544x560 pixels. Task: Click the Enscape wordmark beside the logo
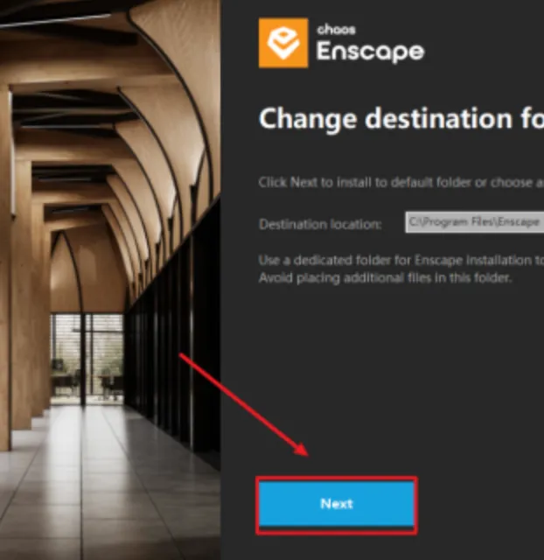[x=370, y=52]
